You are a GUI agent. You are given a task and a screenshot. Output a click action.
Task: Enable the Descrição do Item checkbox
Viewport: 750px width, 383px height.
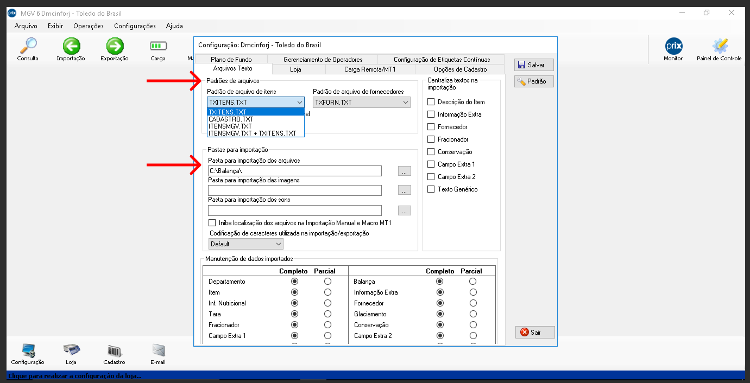431,102
